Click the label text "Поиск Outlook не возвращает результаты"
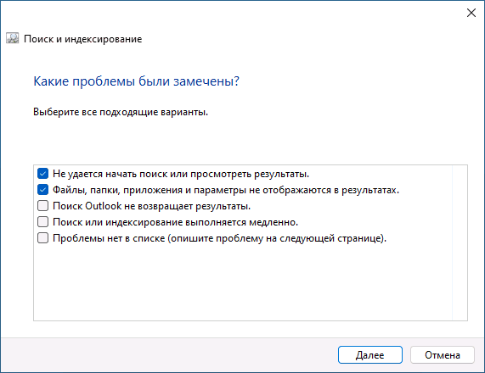Image resolution: width=485 pixels, height=373 pixels. (151, 206)
